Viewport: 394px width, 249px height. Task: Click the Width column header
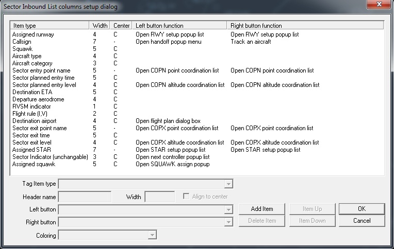100,26
